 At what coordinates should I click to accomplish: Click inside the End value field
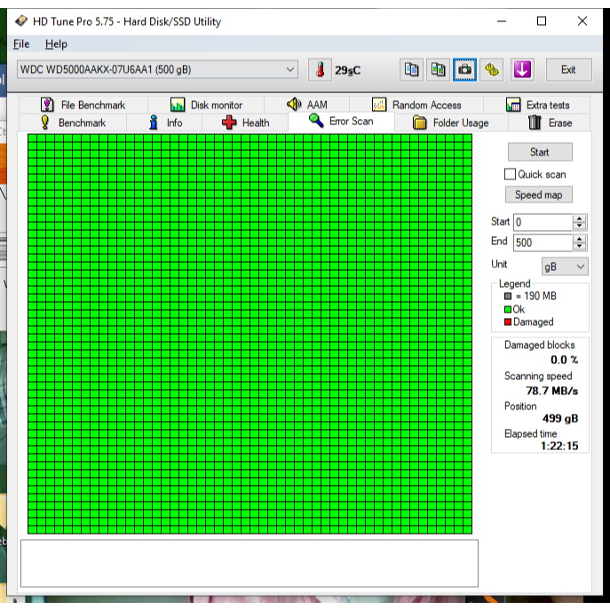[542, 242]
